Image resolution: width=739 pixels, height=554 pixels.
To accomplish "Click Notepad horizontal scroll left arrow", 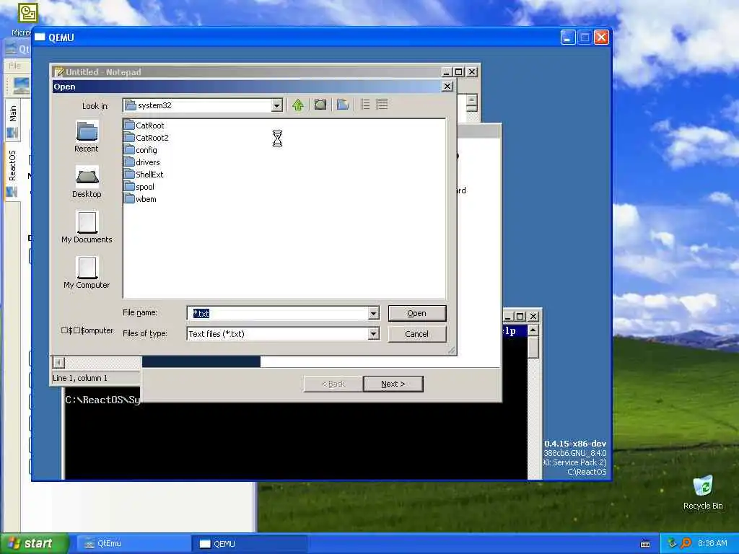I will click(58, 362).
